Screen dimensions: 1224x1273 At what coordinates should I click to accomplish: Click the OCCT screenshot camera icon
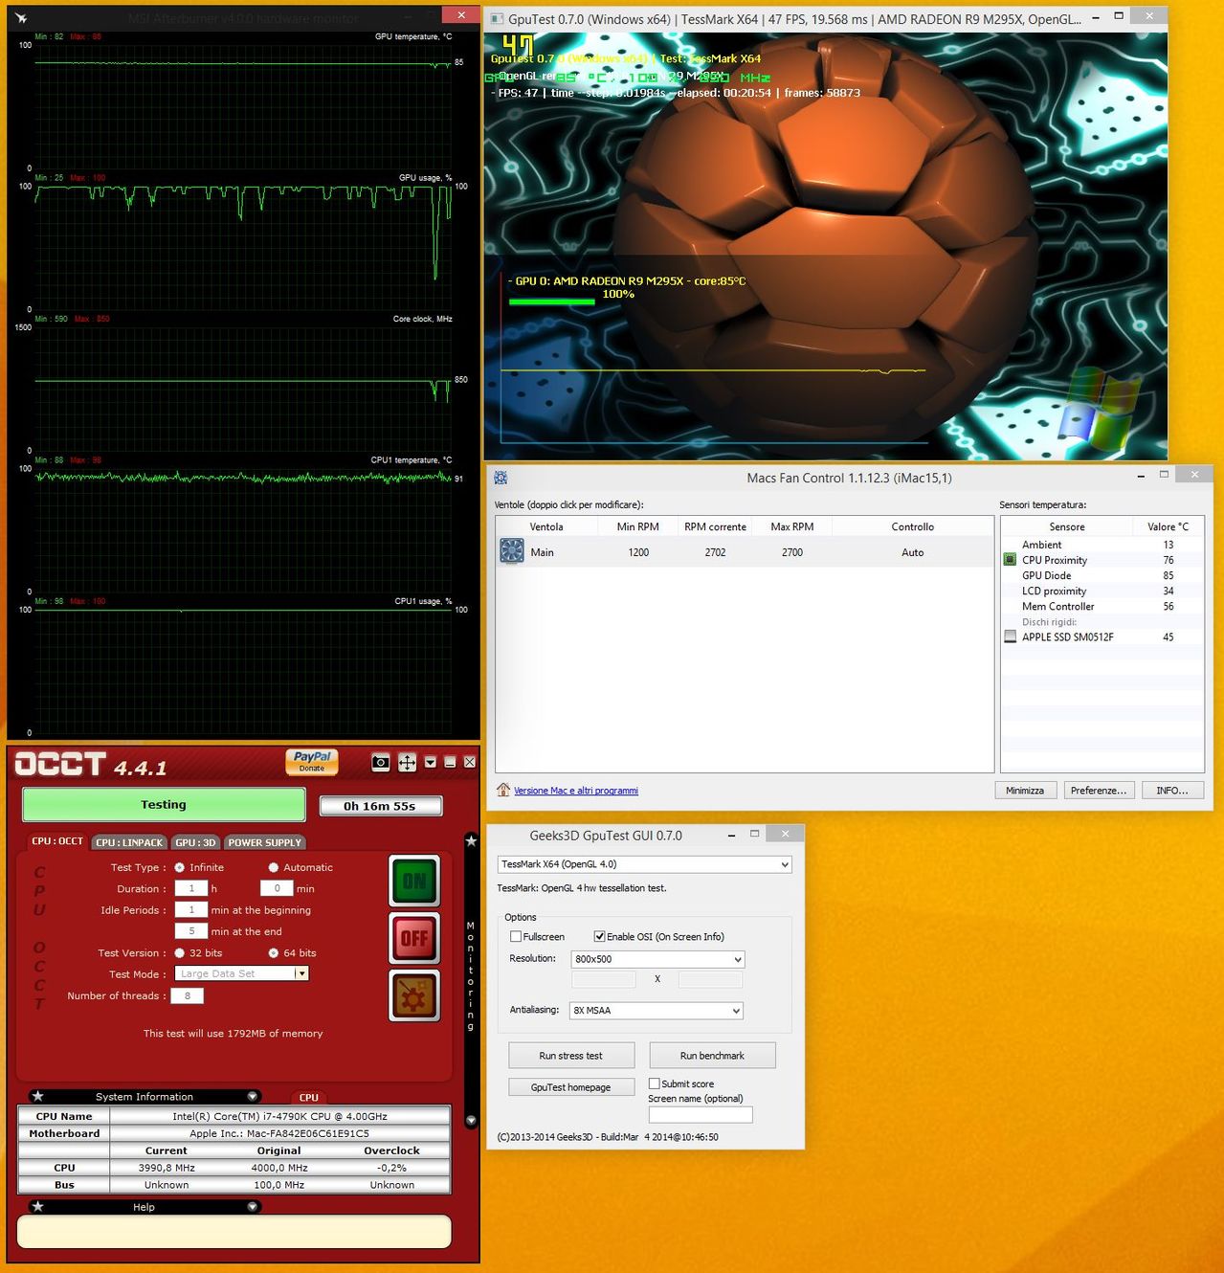pyautogui.click(x=381, y=762)
